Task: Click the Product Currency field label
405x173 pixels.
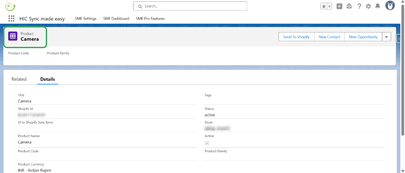Action: pos(31,164)
